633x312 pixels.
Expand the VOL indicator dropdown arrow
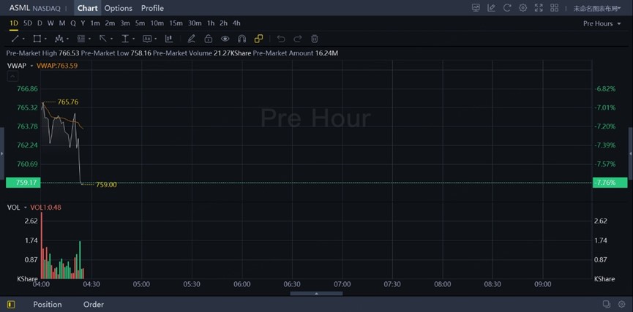[x=25, y=208]
